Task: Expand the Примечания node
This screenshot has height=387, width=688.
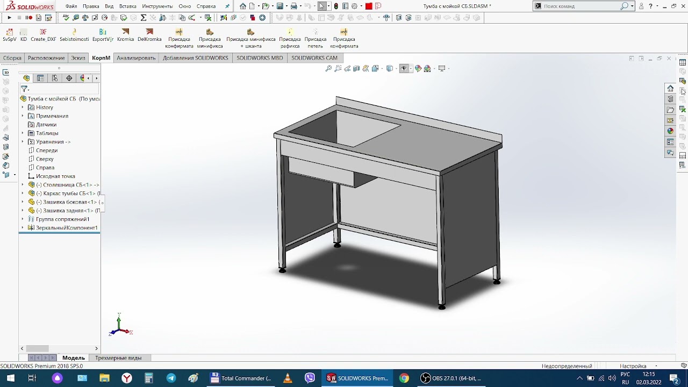Action: click(23, 116)
